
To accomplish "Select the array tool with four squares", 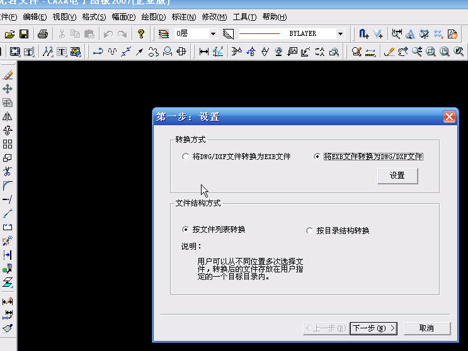I will (x=8, y=144).
